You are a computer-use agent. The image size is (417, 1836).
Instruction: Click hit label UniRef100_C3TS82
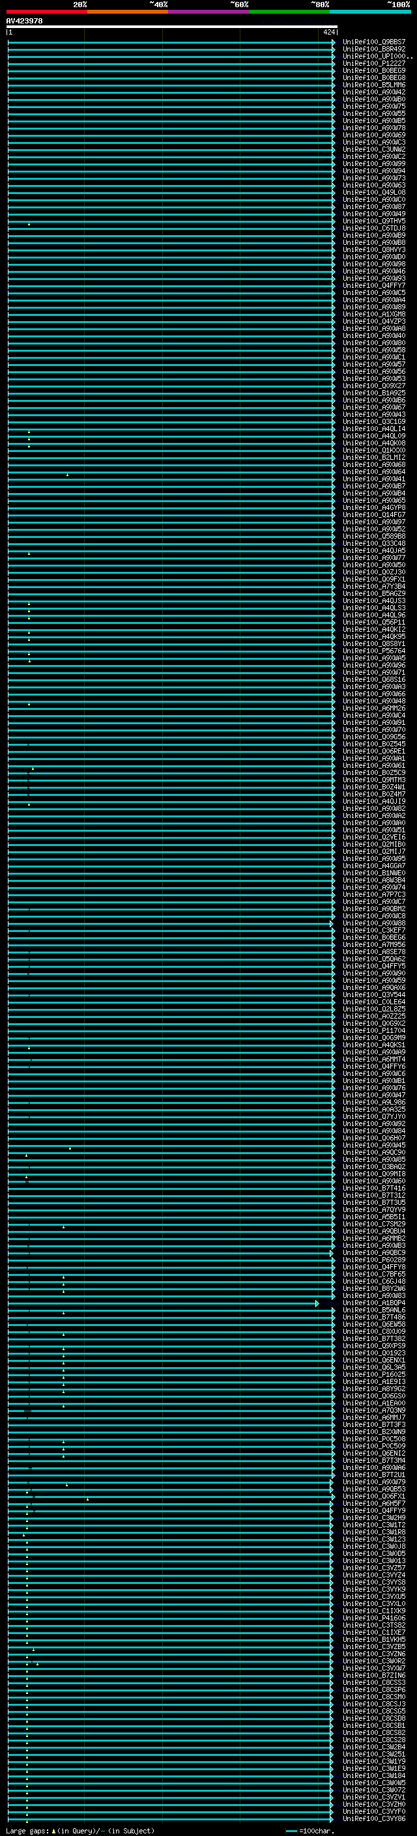point(373,1625)
